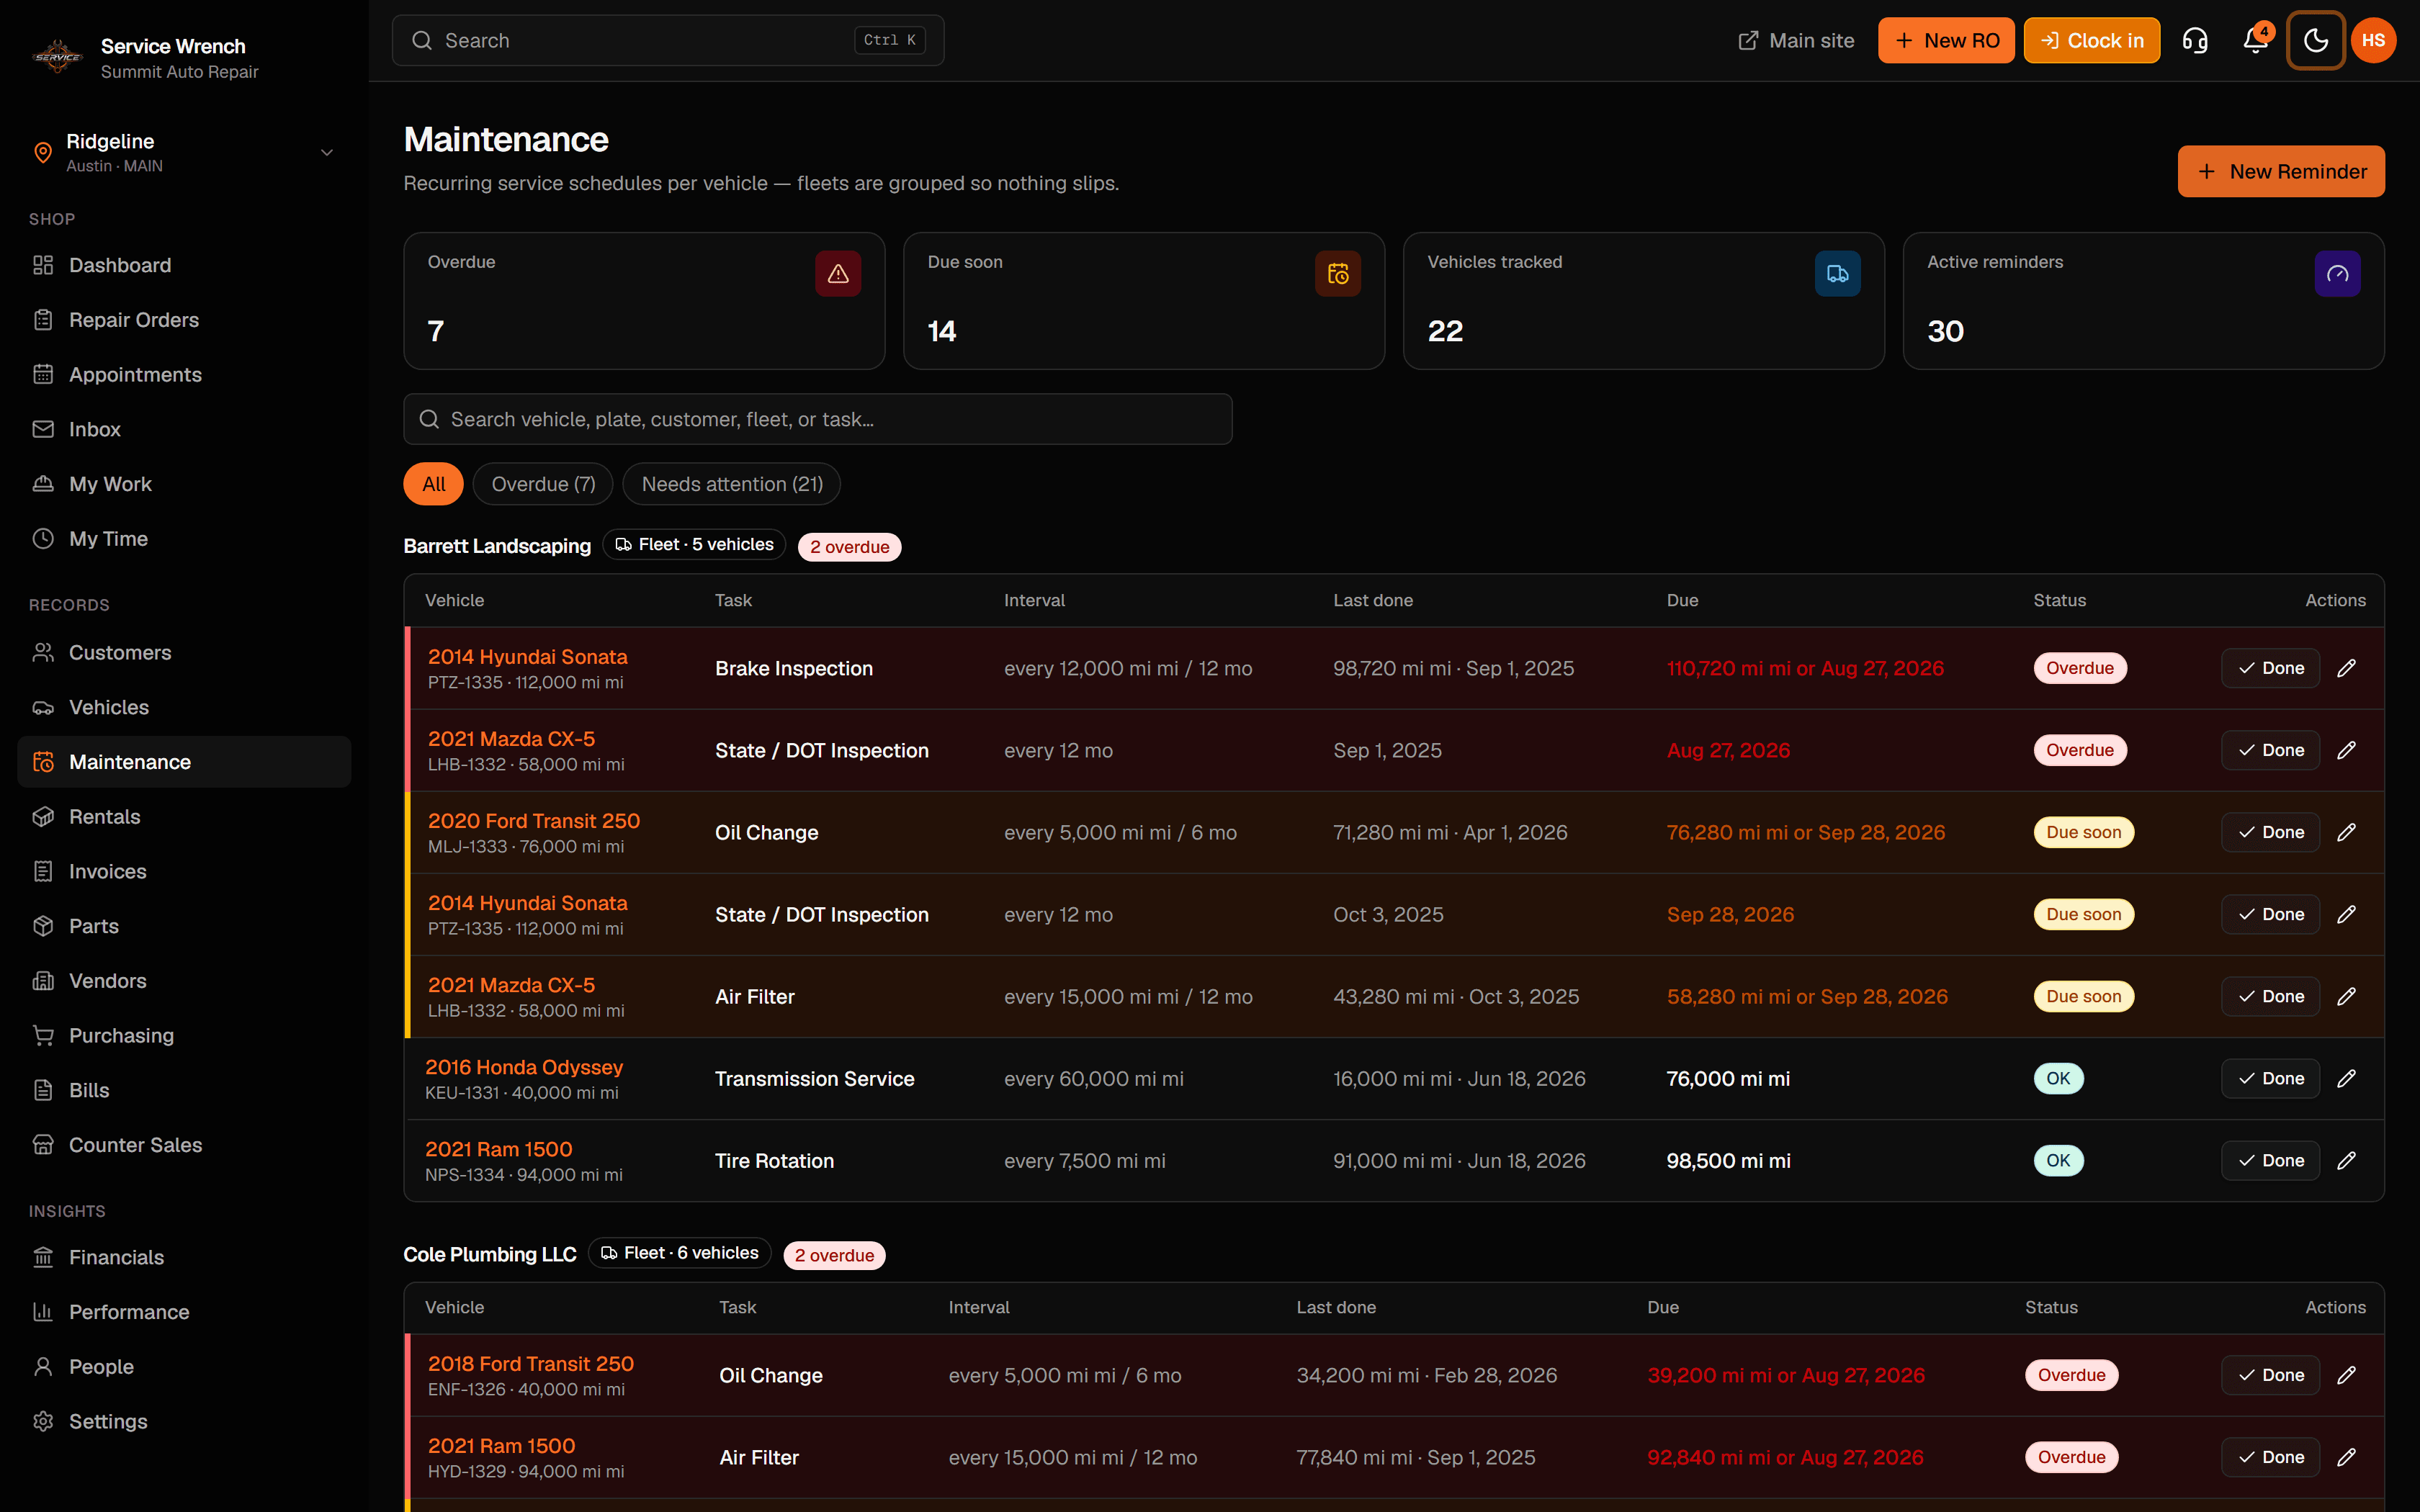Click Due column header in Barrett table
This screenshot has height=1512, width=2420.
[x=1682, y=600]
